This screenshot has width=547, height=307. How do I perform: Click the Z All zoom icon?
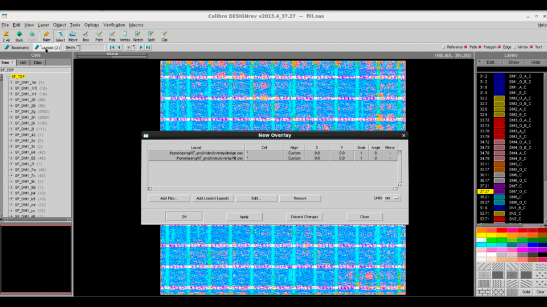tap(6, 36)
